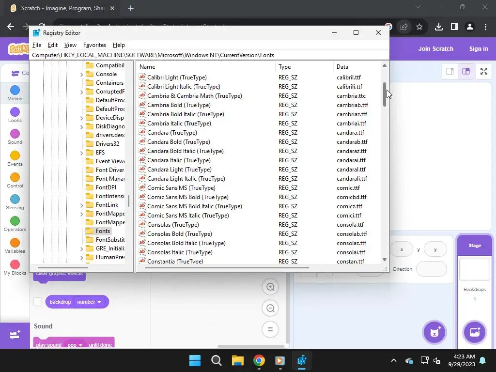This screenshot has height=372, width=496.
Task: Click the Data column header
Action: (x=357, y=67)
